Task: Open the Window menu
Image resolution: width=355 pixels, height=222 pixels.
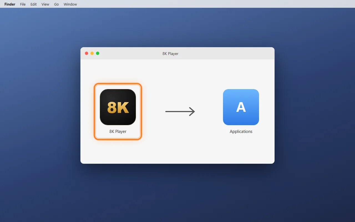Action: tap(70, 4)
